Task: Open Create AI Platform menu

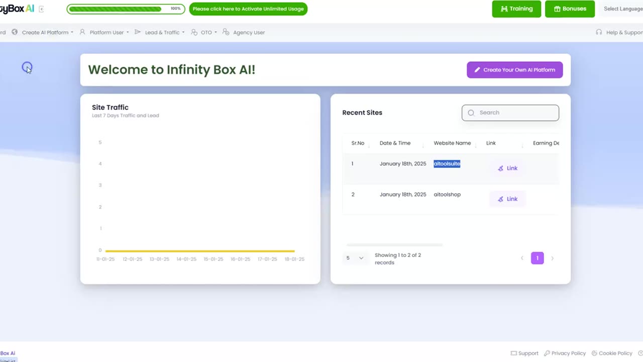Action: tap(47, 32)
